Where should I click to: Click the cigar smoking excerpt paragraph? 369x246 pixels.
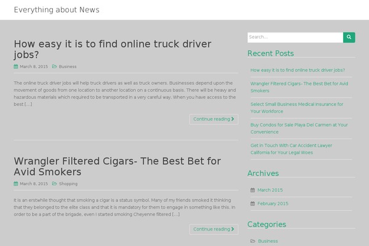pos(124,207)
